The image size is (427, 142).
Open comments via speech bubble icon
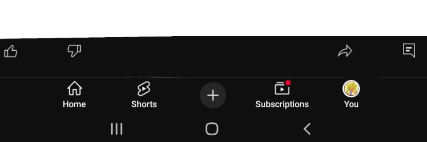(x=409, y=51)
